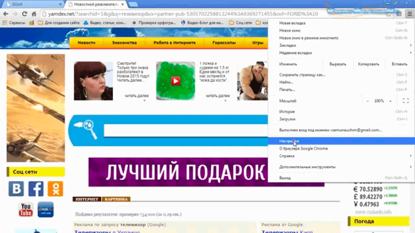This screenshot has height=233, width=415.
Task: Click the browser Forward arrow
Action: 15,14
